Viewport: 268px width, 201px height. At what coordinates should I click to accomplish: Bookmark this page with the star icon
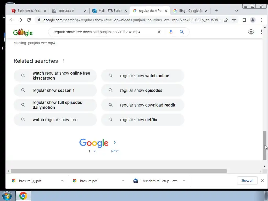[234, 20]
